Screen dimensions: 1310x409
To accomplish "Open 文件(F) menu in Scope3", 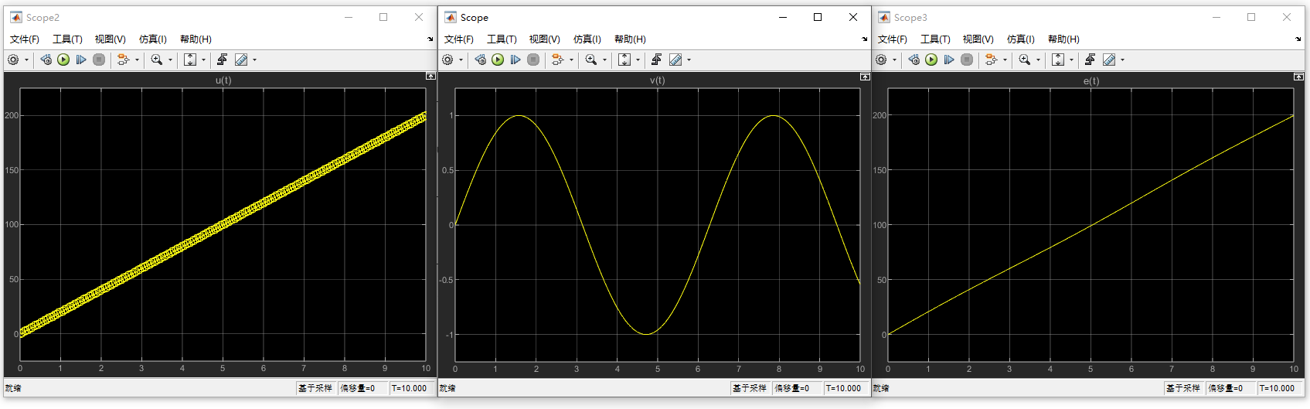I will point(893,39).
